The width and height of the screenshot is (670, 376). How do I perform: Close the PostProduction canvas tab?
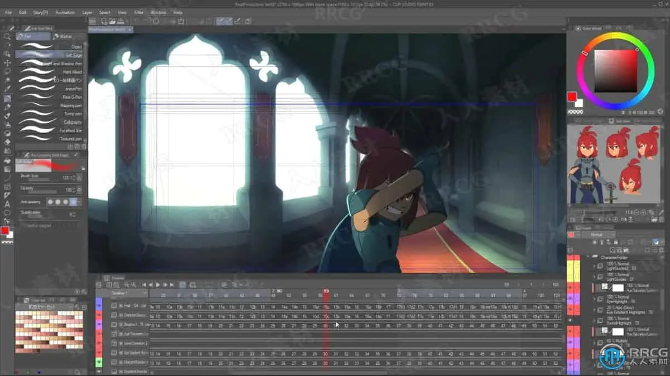(130, 29)
